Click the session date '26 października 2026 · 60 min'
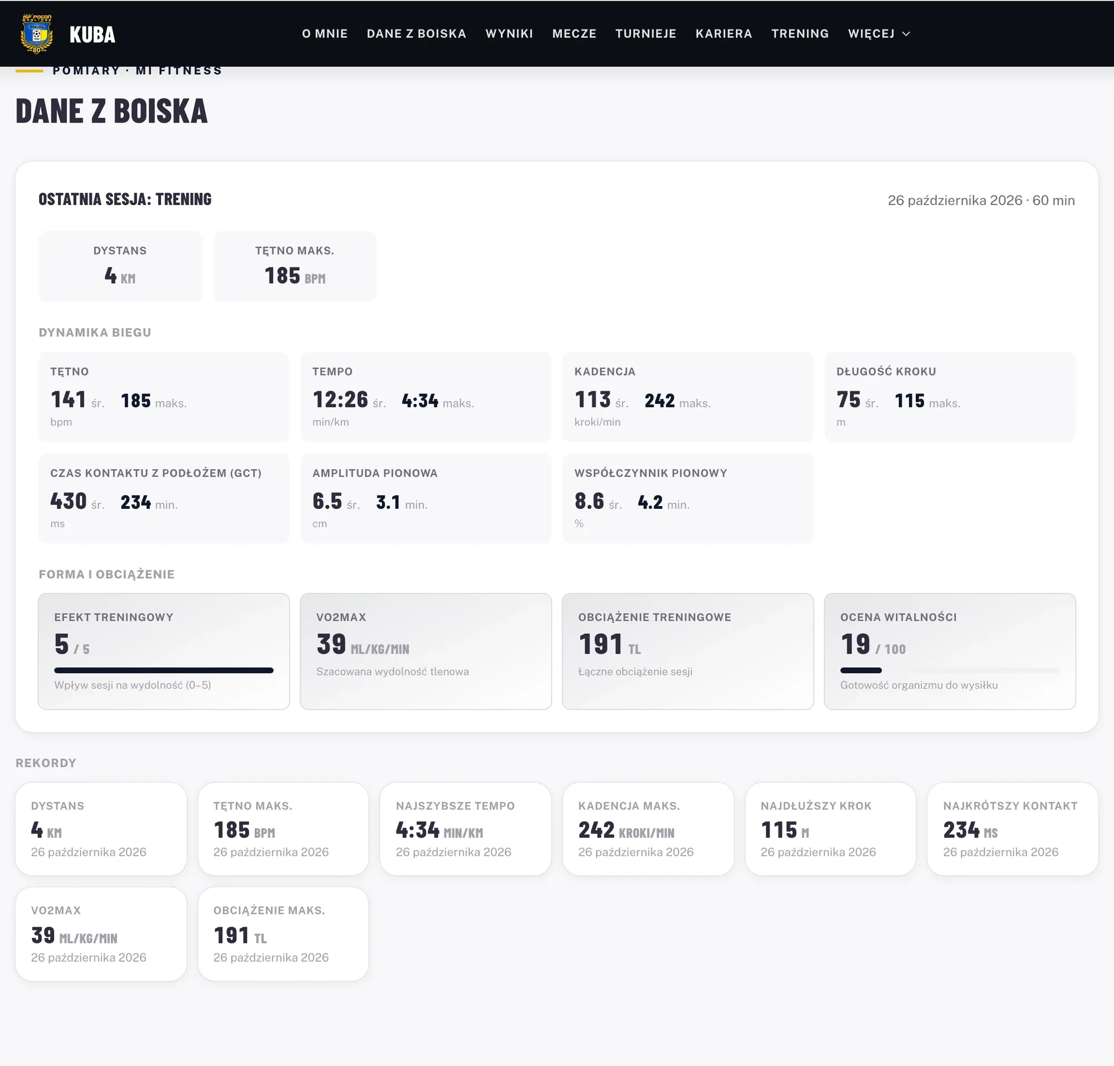Image resolution: width=1114 pixels, height=1066 pixels. (x=981, y=200)
